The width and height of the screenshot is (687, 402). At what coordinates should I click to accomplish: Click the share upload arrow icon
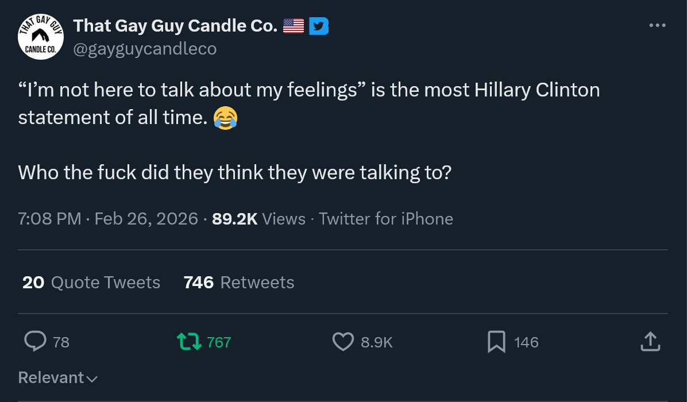650,342
